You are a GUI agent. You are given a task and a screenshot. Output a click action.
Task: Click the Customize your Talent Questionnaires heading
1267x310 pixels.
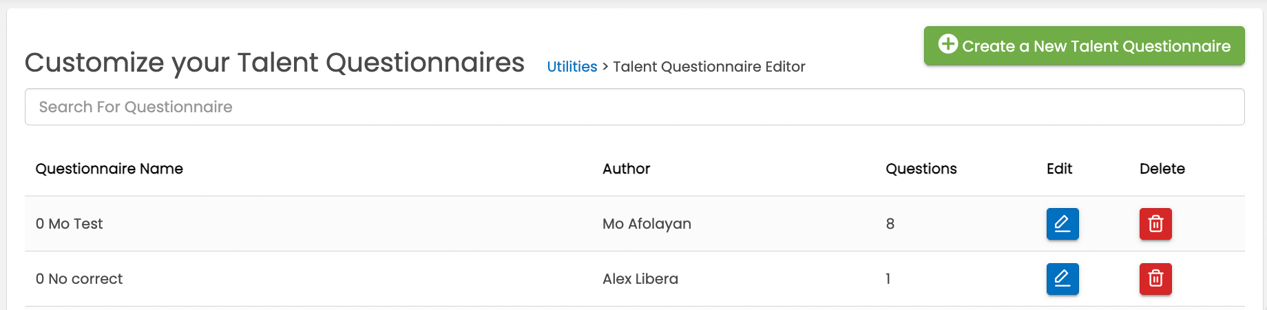(x=274, y=63)
